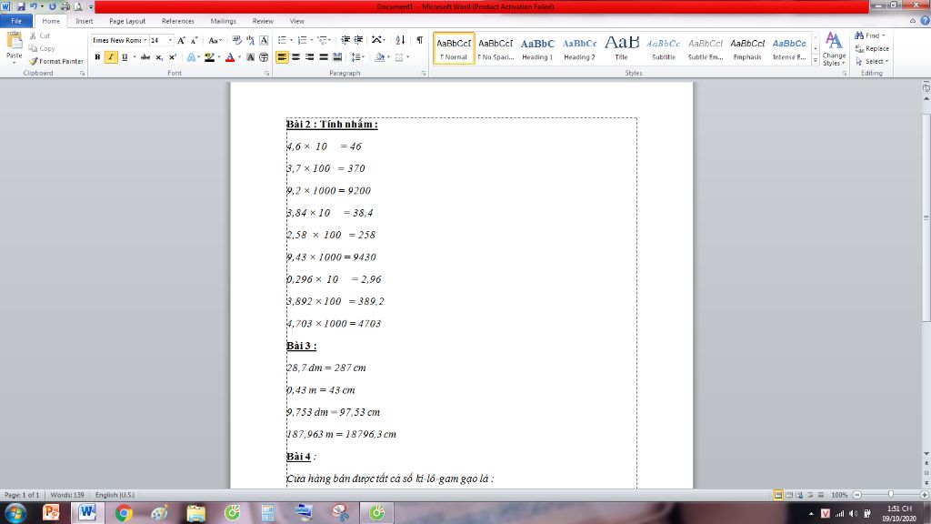
Task: Apply character shading to text
Action: [x=251, y=57]
